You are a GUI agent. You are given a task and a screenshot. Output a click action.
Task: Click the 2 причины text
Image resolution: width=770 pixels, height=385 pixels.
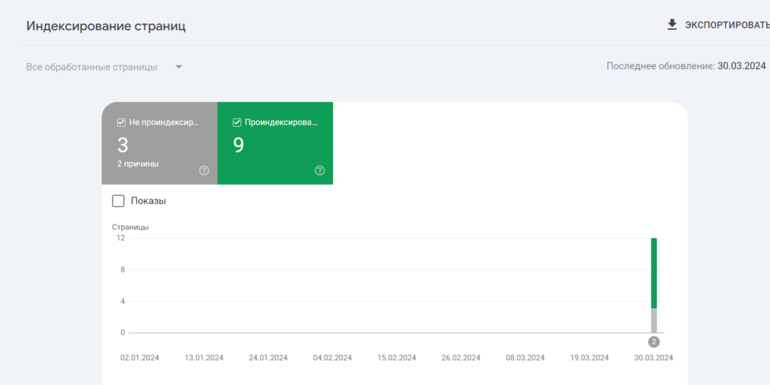click(x=138, y=164)
